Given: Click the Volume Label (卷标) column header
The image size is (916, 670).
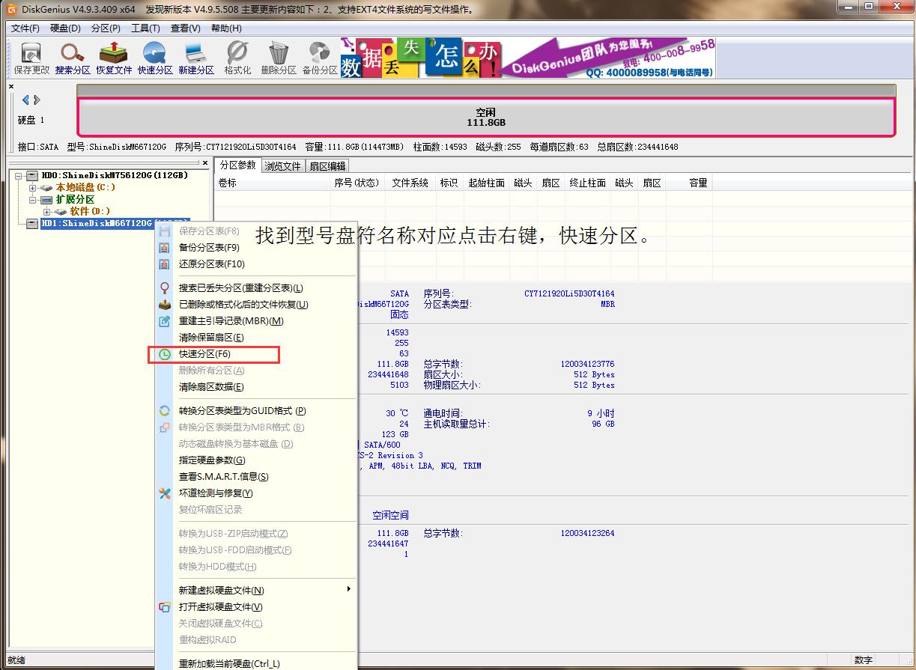Looking at the screenshot, I should tap(273, 183).
